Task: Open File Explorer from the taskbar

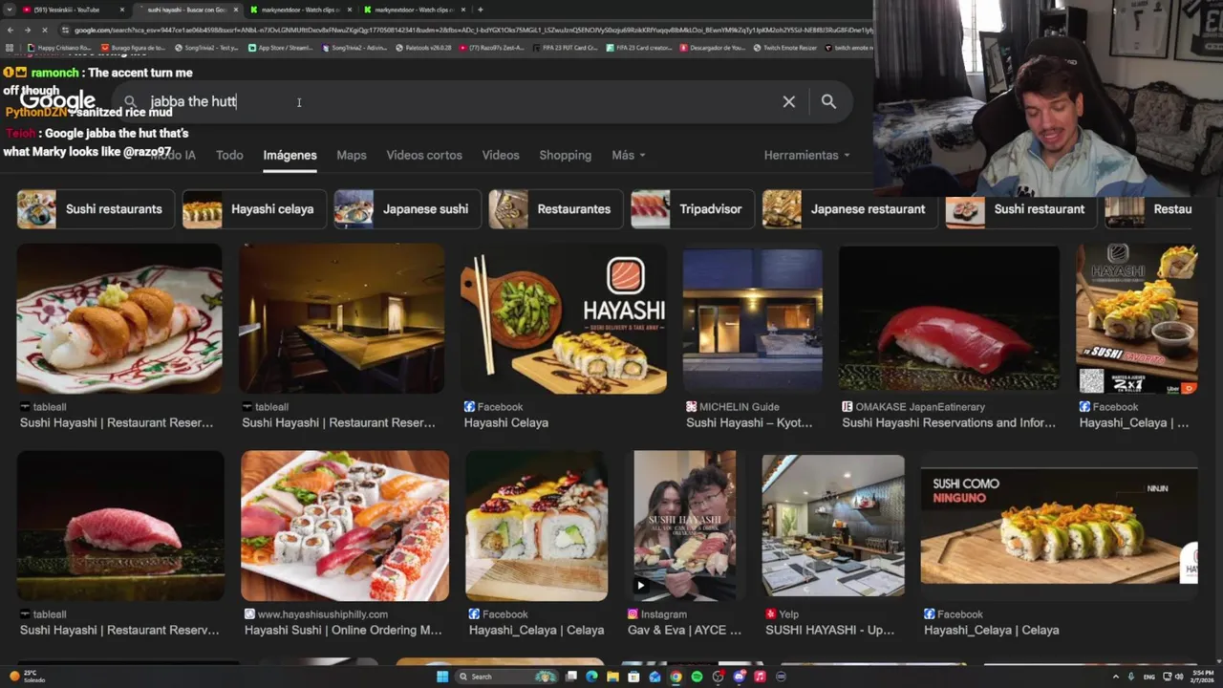Action: coord(612,677)
